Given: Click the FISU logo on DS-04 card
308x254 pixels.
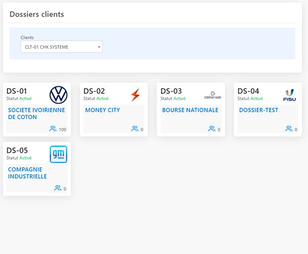Looking at the screenshot, I should pos(290,95).
